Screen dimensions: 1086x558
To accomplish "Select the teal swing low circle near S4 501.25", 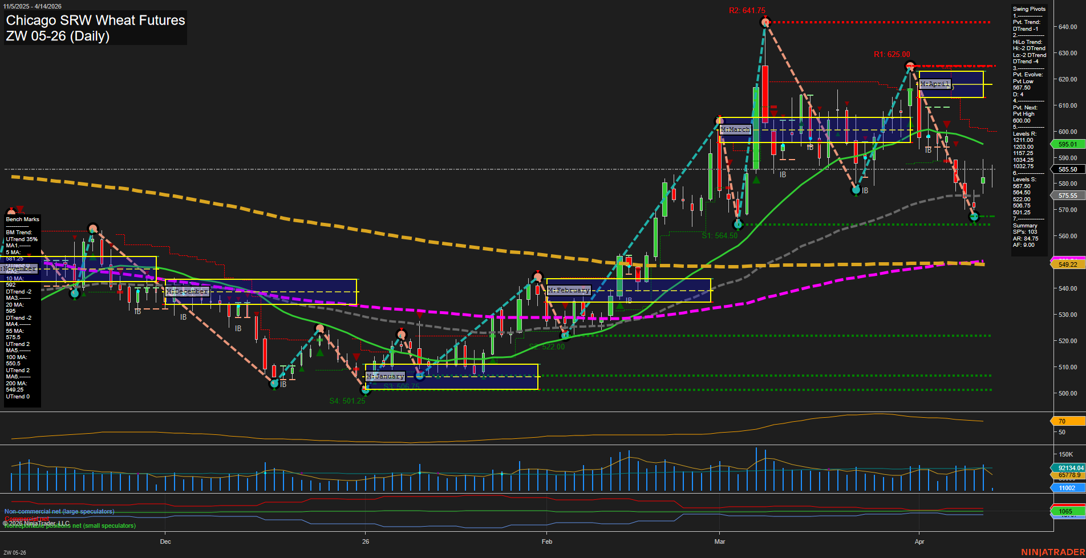I will 366,390.
